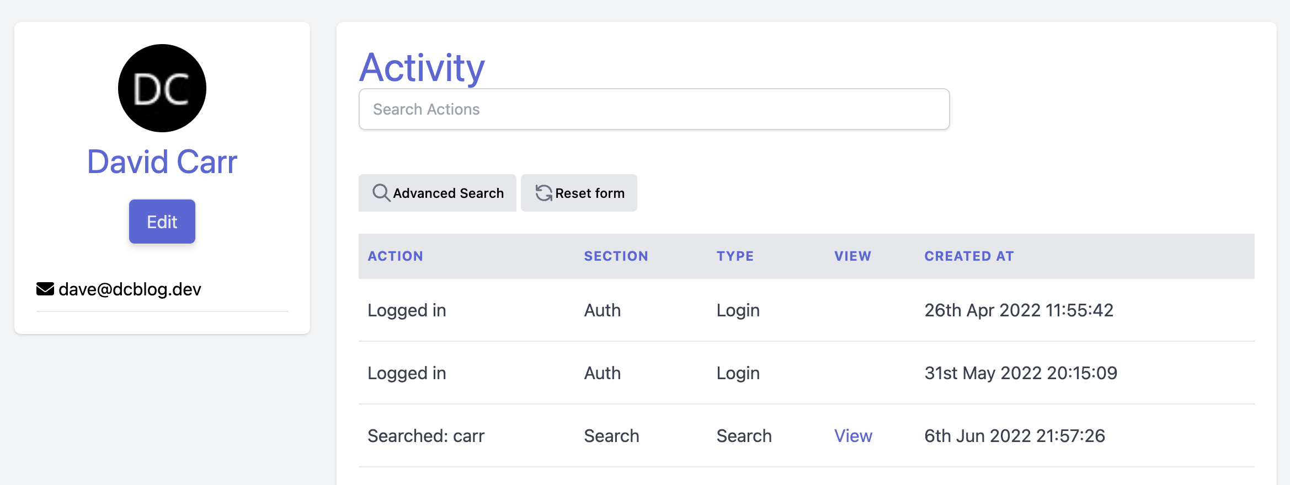Click the Searched: carr action cell

(426, 436)
